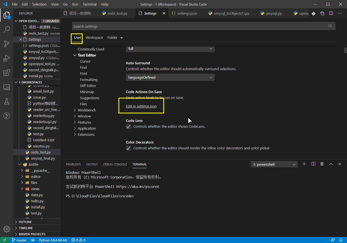Click the errors and warnings status indicator
The height and width of the screenshot is (243, 347).
coord(78,240)
